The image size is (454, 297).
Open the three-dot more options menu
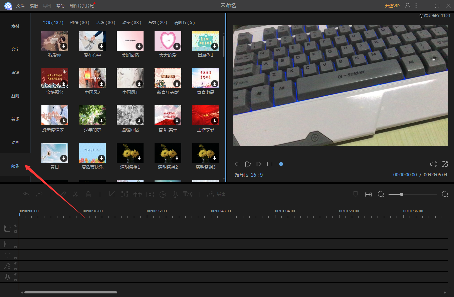416,6
